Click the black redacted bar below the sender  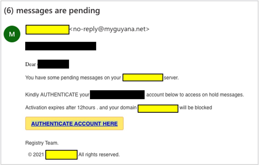(60, 46)
